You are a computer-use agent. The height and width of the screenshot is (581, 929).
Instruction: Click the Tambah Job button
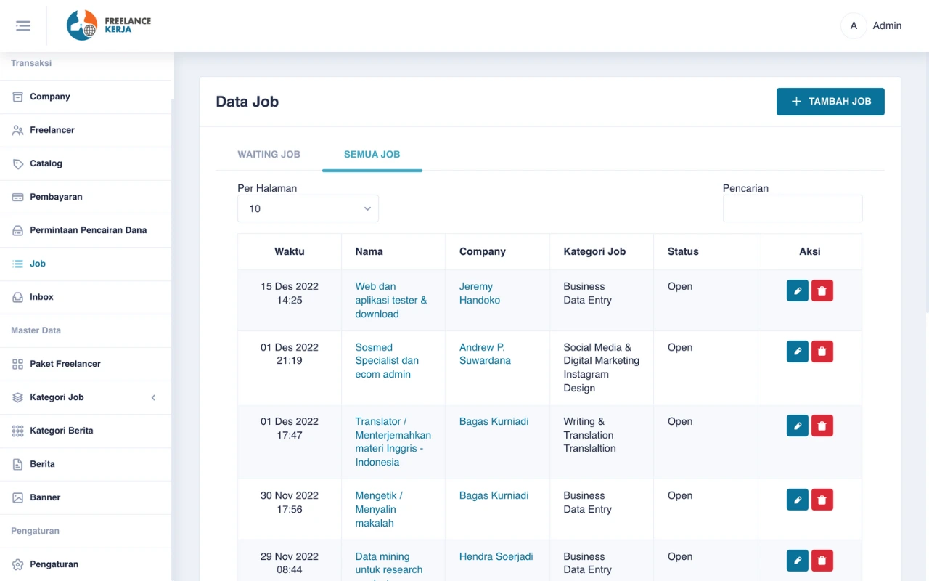coord(830,102)
